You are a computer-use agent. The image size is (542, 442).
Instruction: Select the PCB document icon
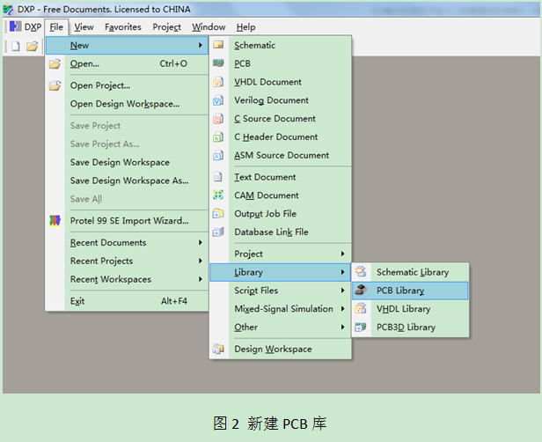coord(218,63)
